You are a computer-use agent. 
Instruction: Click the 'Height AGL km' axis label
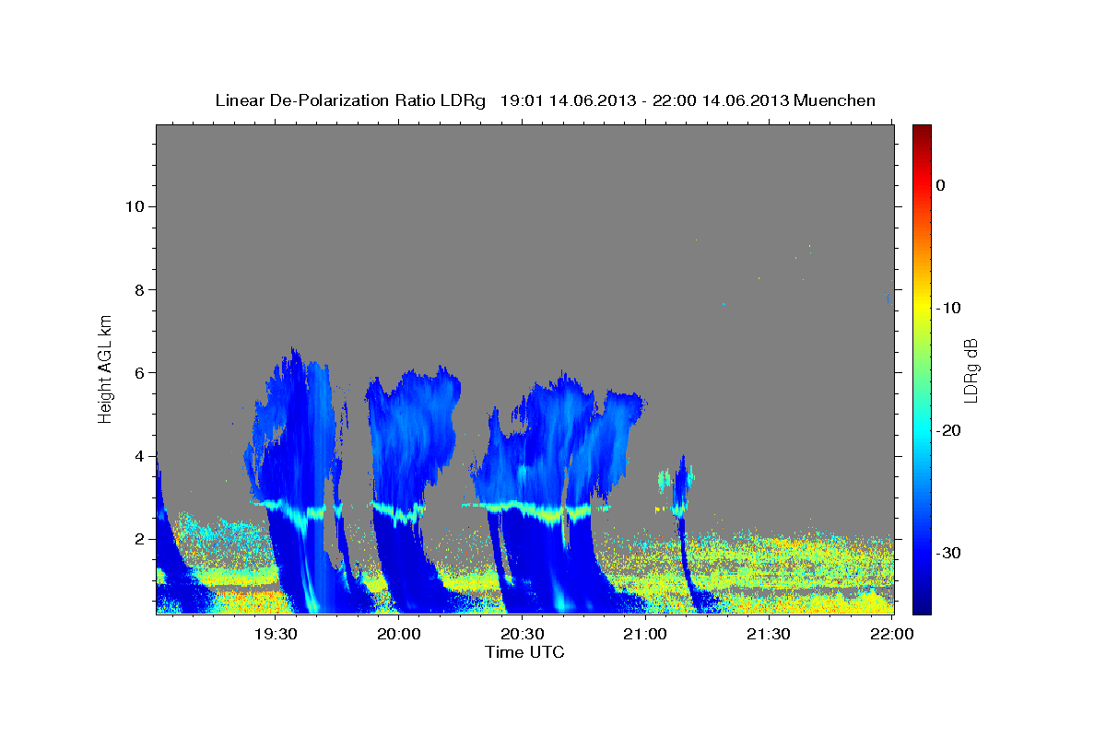pos(105,368)
